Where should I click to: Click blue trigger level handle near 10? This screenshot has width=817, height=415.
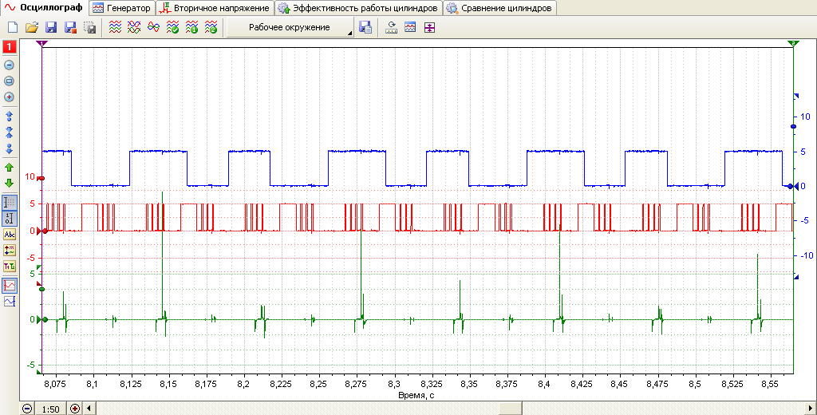point(794,127)
